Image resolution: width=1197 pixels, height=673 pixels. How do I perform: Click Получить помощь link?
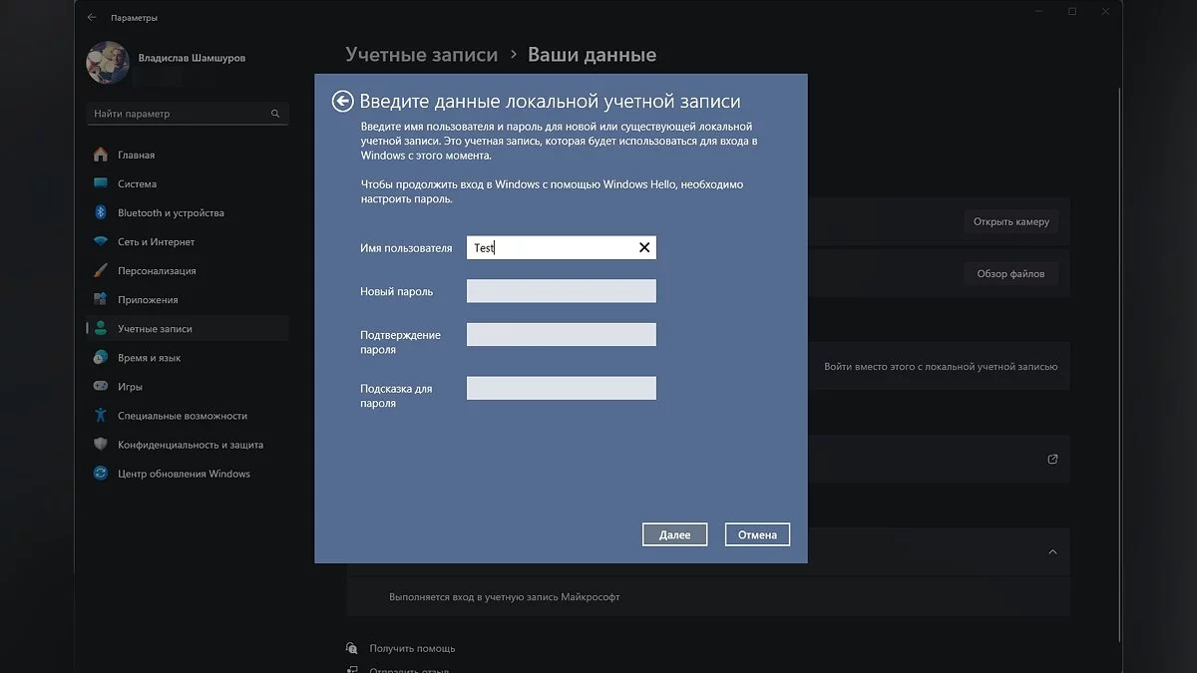coord(411,648)
